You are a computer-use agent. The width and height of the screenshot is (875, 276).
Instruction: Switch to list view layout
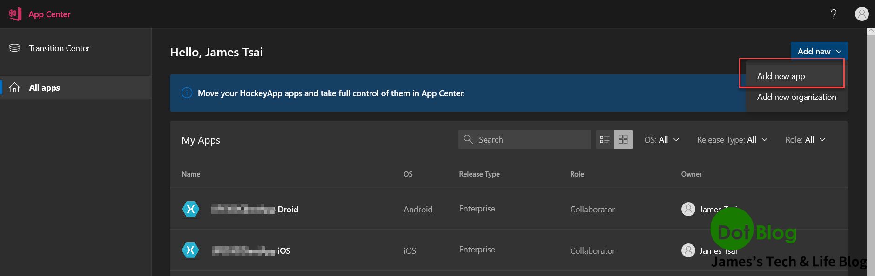click(605, 139)
